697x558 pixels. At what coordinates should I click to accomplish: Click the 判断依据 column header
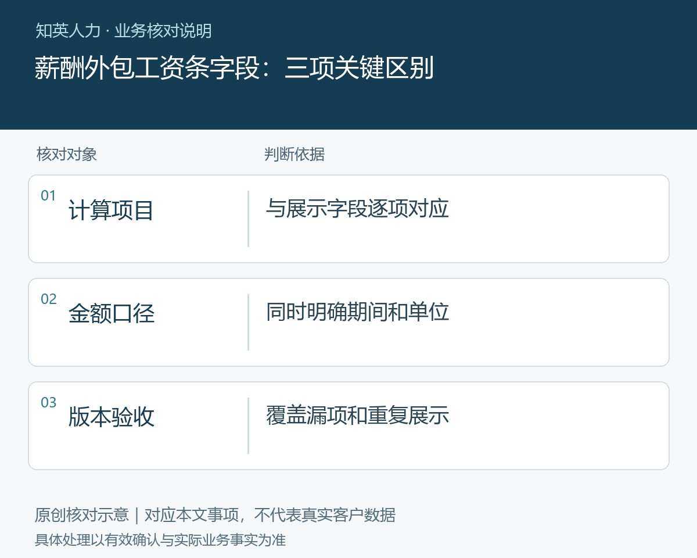[294, 154]
